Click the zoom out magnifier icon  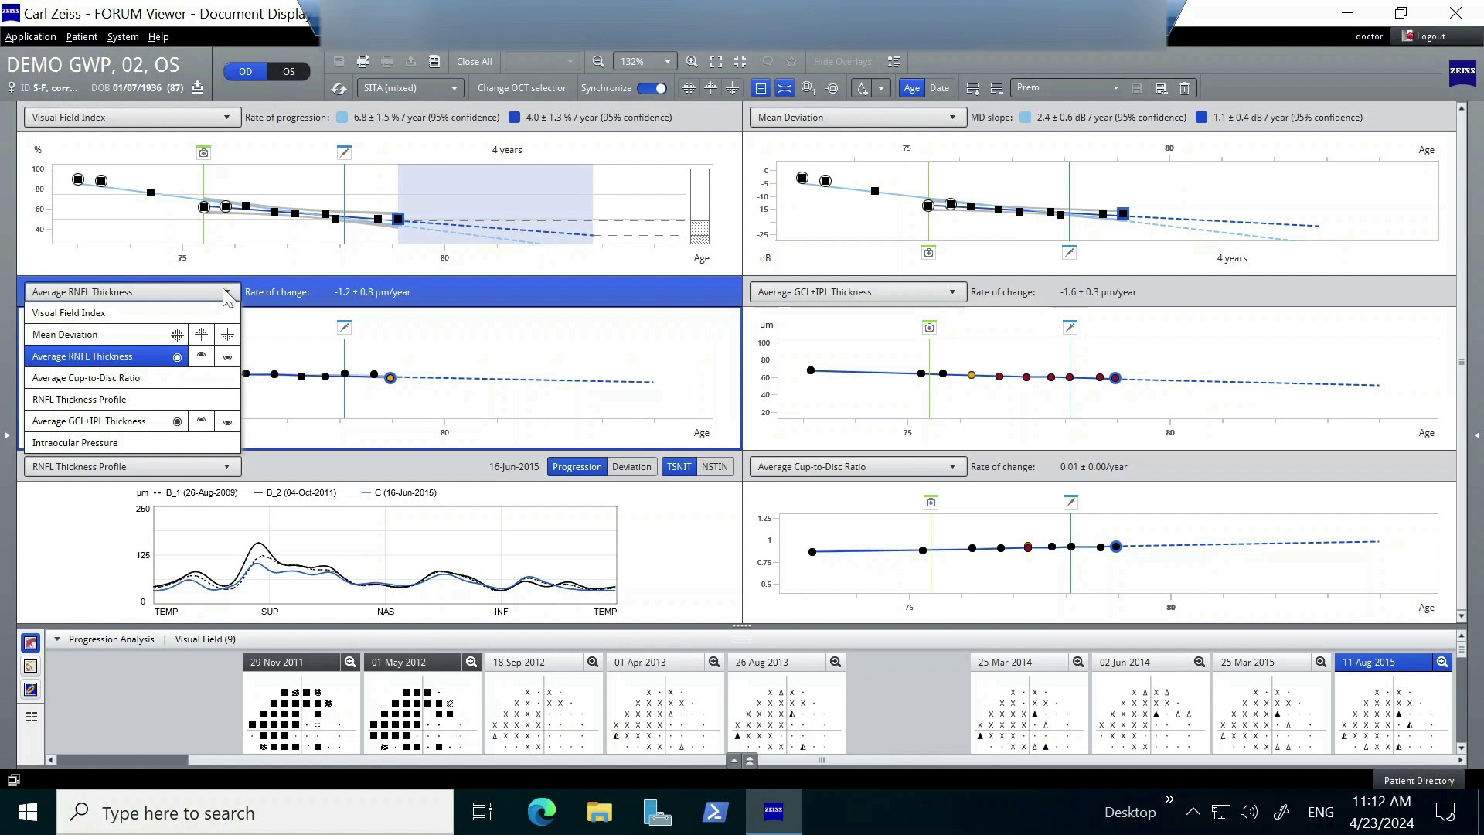(x=598, y=62)
